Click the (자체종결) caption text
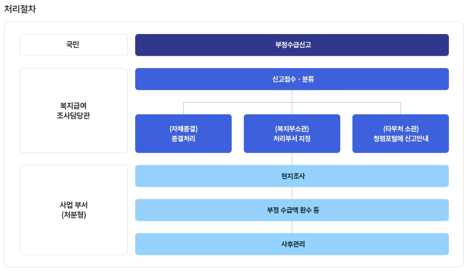This screenshot has height=271, width=467. tap(183, 129)
